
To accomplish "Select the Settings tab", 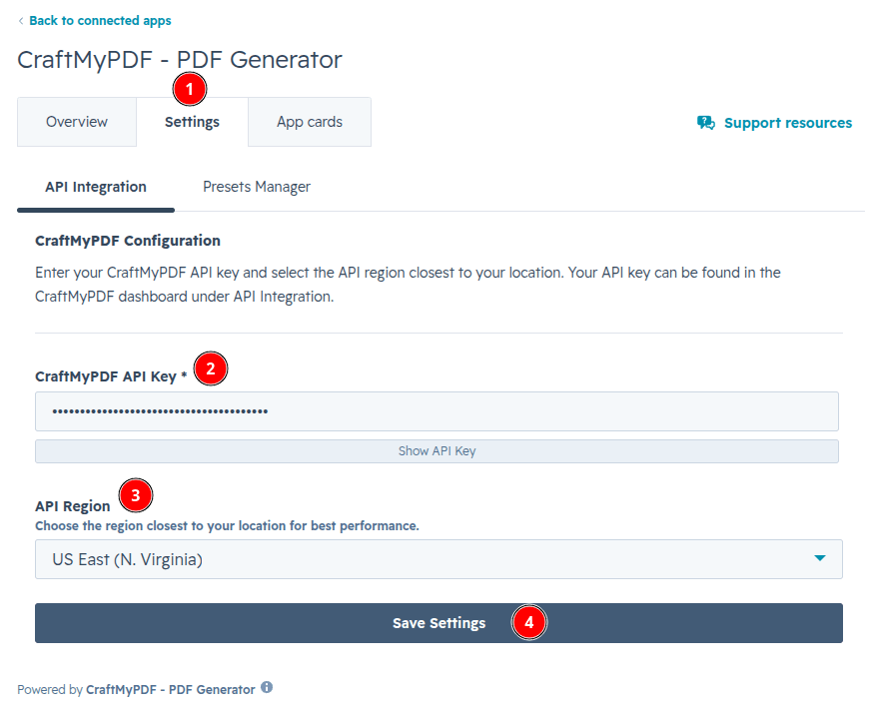I will (192, 122).
